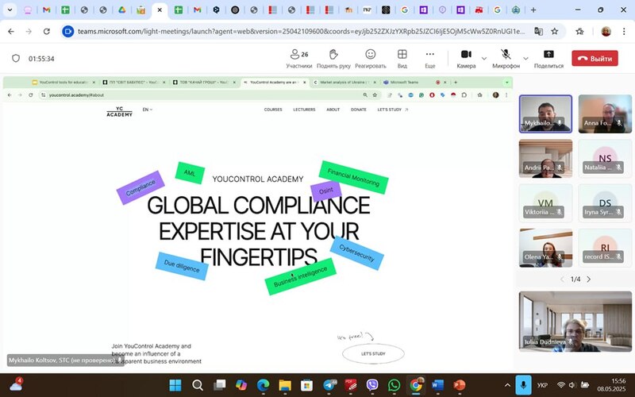Open shared browser tab list dropdown
The height and width of the screenshot is (397, 635).
coord(506,83)
